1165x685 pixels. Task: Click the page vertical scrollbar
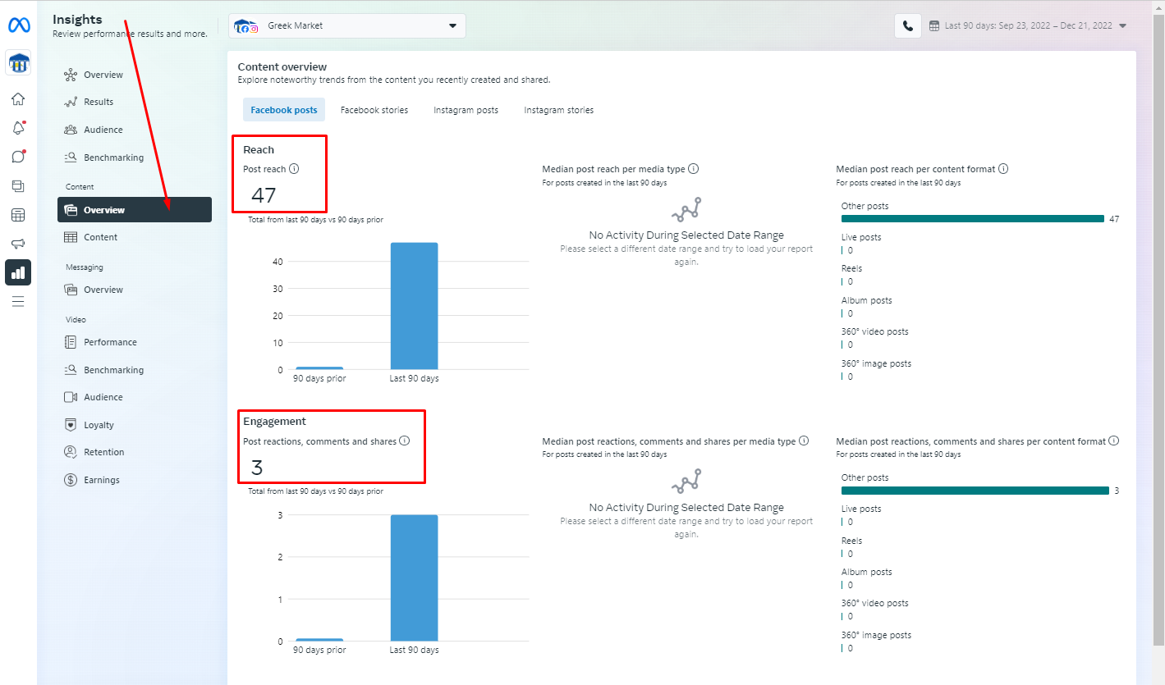point(1158,328)
